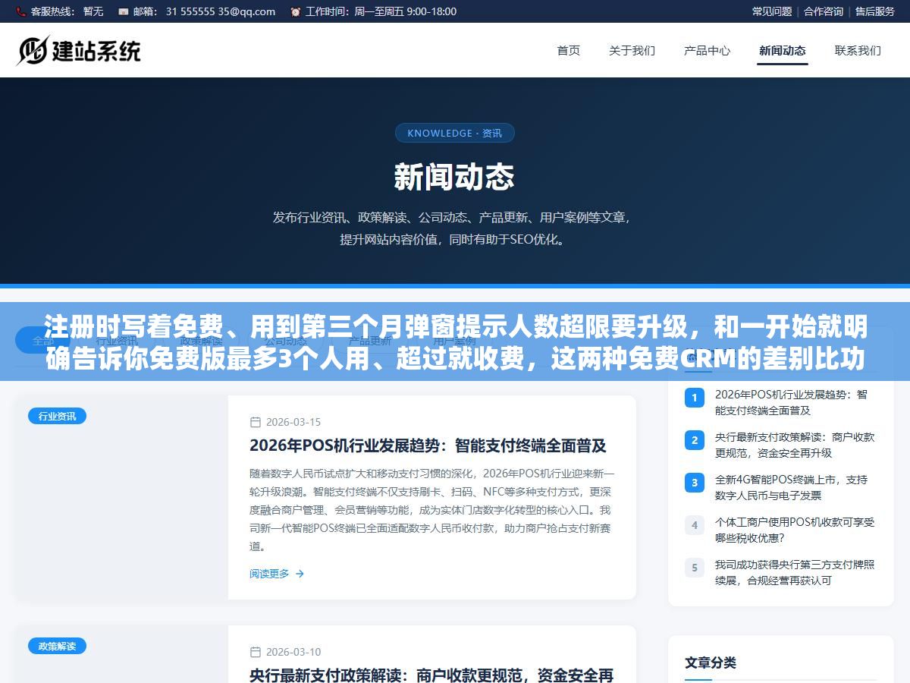910x683 pixels.
Task: Open sidebar item 全新4G智能POS终端上市
Action: pyautogui.click(x=791, y=487)
